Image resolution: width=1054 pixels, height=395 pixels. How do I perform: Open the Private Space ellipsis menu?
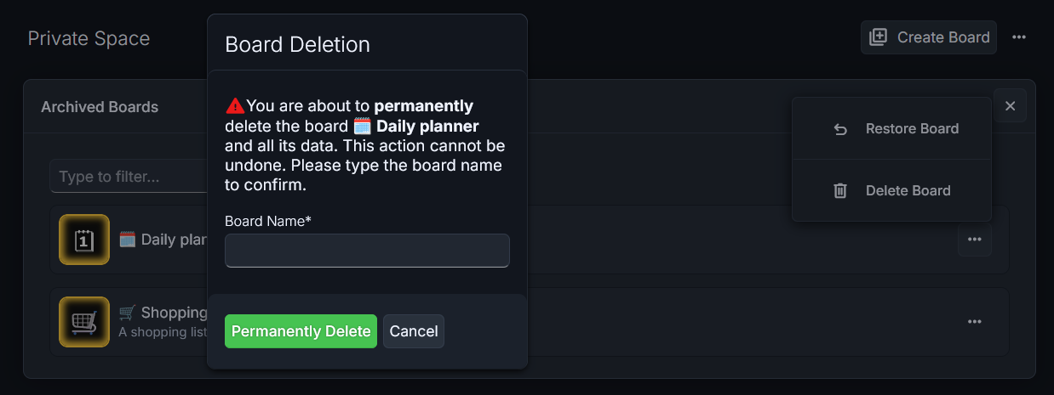point(1019,37)
